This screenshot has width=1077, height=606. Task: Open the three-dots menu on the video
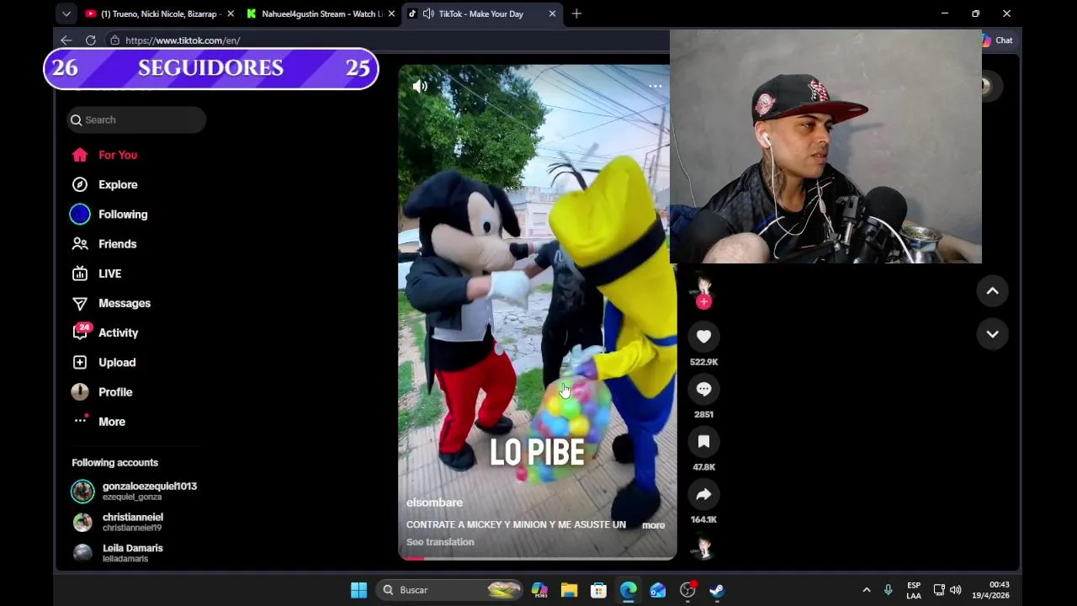pyautogui.click(x=655, y=86)
